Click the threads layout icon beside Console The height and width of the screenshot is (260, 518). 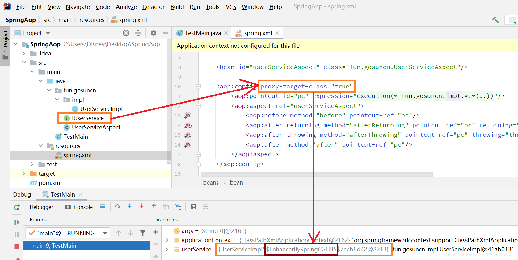(x=103, y=207)
